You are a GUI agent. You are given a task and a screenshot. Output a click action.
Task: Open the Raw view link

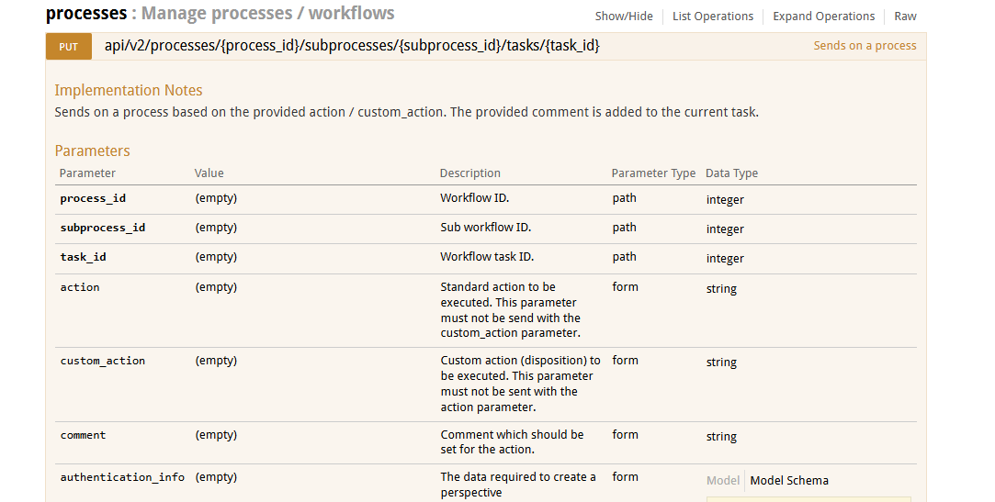click(x=905, y=17)
